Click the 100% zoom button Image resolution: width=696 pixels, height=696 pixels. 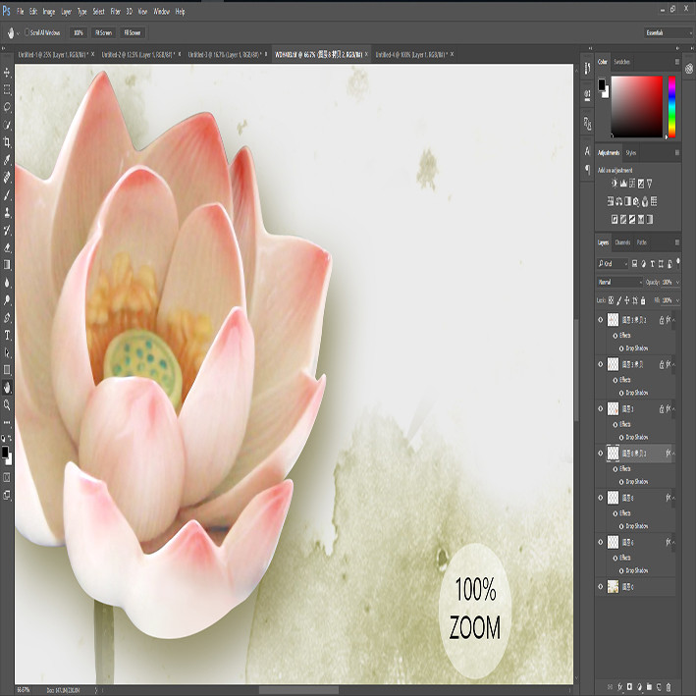(x=79, y=32)
